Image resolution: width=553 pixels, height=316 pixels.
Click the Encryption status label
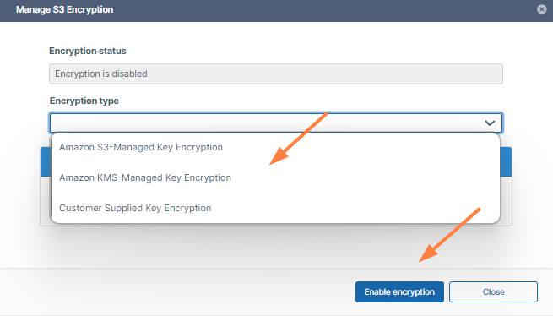pyautogui.click(x=88, y=51)
